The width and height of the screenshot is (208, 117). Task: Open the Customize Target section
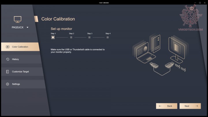click(22, 72)
